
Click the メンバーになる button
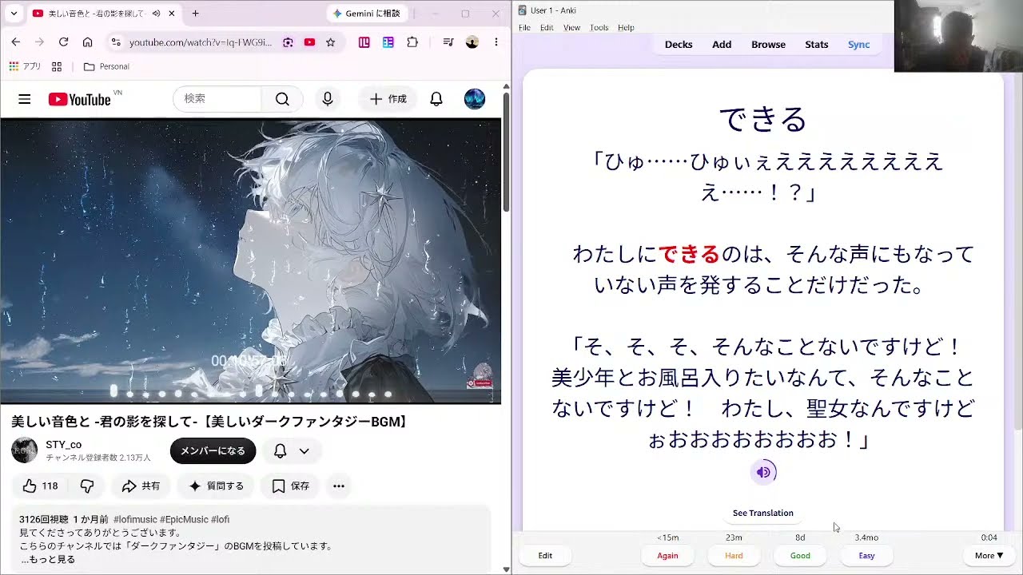point(213,451)
